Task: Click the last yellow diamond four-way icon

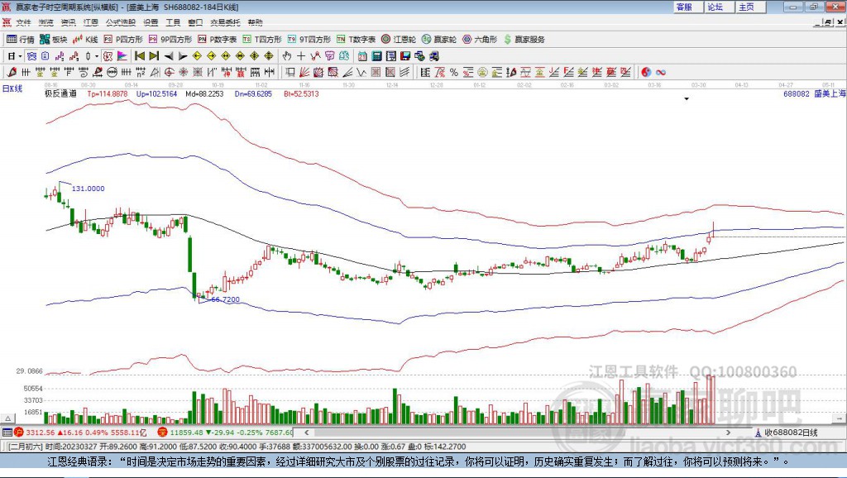Action: point(269,56)
